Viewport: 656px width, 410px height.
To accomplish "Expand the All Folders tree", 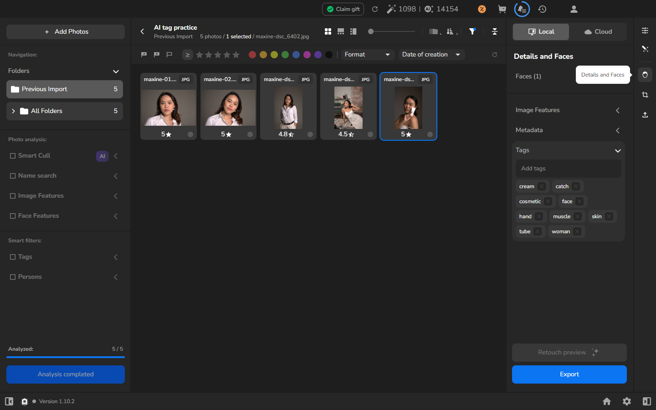I will click(14, 111).
